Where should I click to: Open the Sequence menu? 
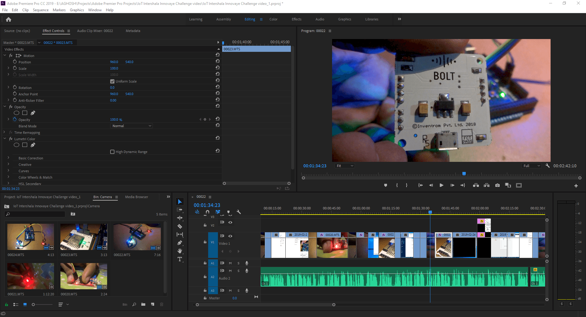[40, 10]
